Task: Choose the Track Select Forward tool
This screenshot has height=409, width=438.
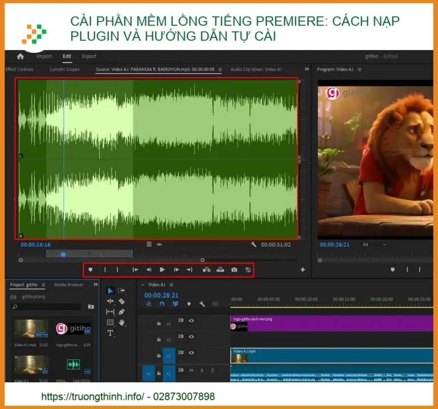Action: coord(121,291)
